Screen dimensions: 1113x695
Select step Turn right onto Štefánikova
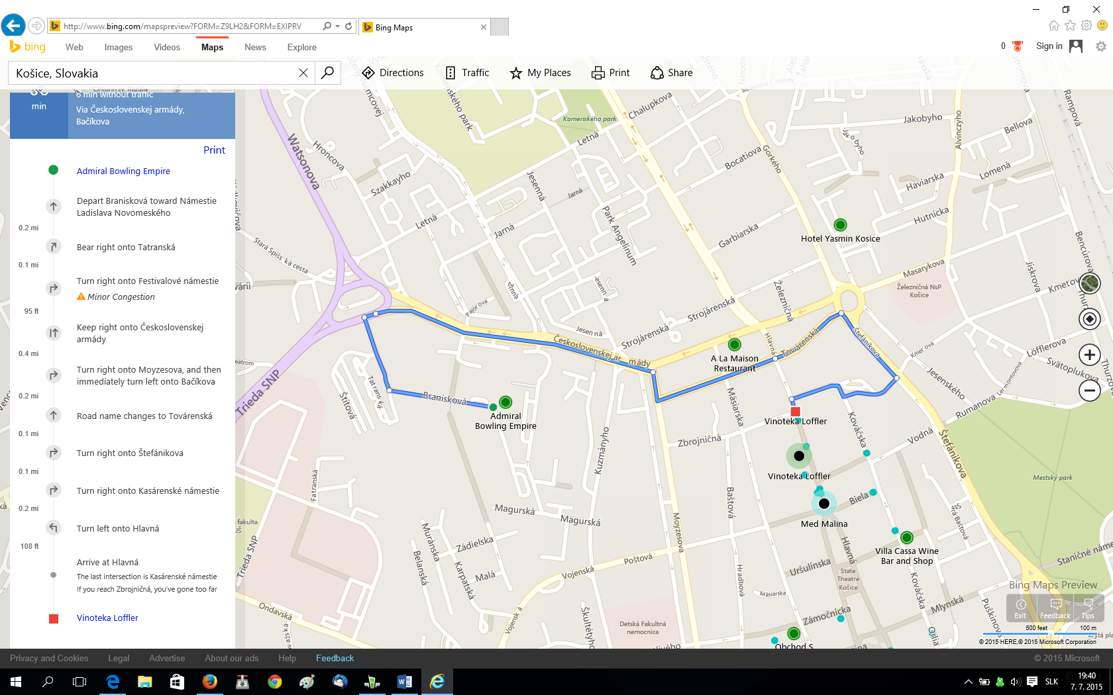[130, 453]
